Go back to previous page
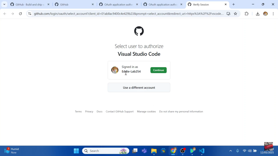Image resolution: width=278 pixels, height=156 pixels. pyautogui.click(x=5, y=14)
